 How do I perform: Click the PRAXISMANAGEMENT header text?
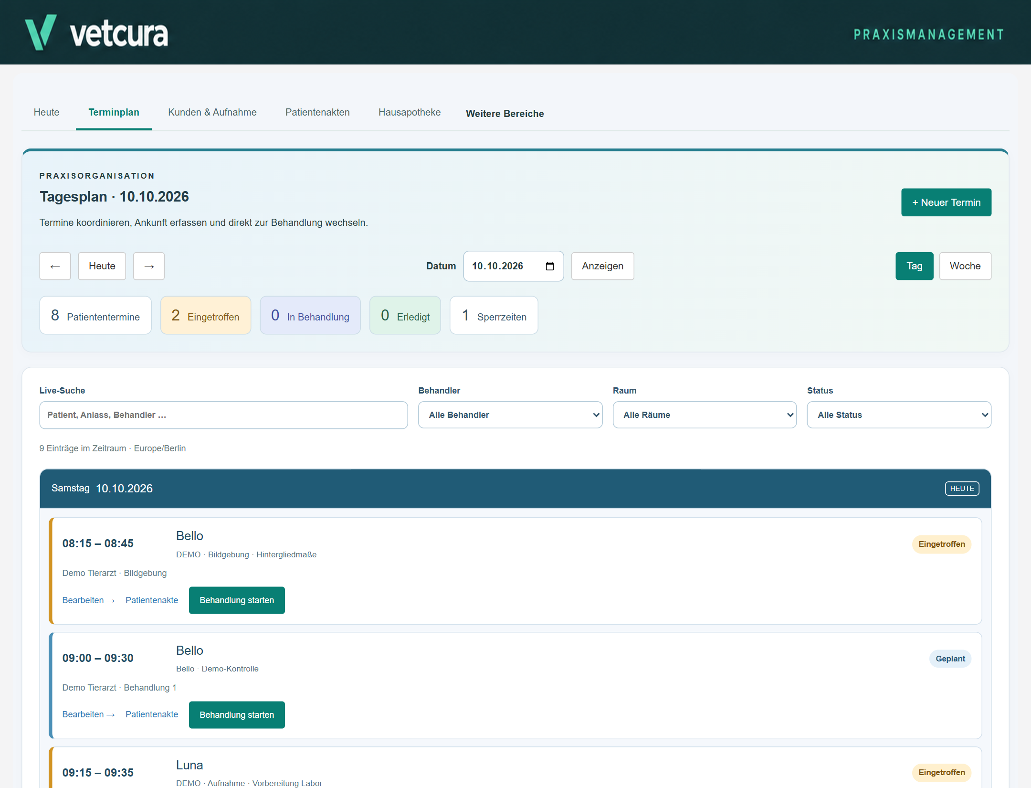point(928,34)
